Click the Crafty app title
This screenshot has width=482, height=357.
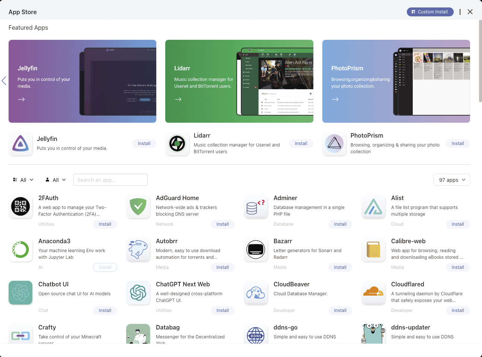(x=47, y=328)
